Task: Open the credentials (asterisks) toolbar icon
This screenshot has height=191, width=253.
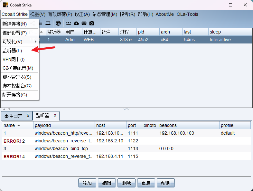Action: (x=69, y=23)
